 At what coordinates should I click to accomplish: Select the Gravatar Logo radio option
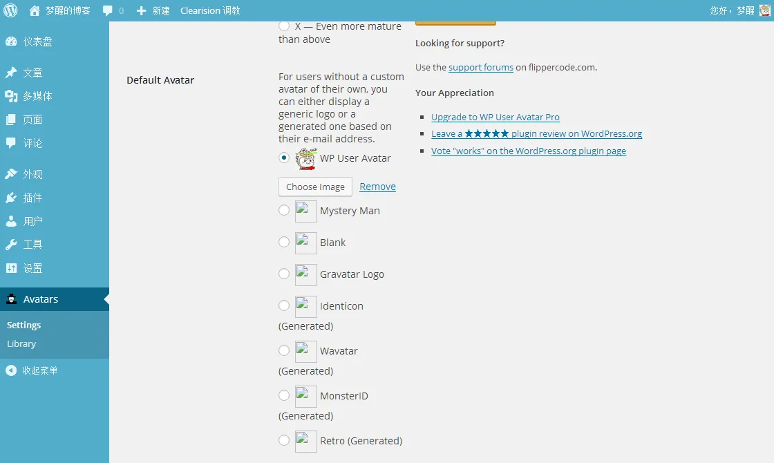[284, 274]
